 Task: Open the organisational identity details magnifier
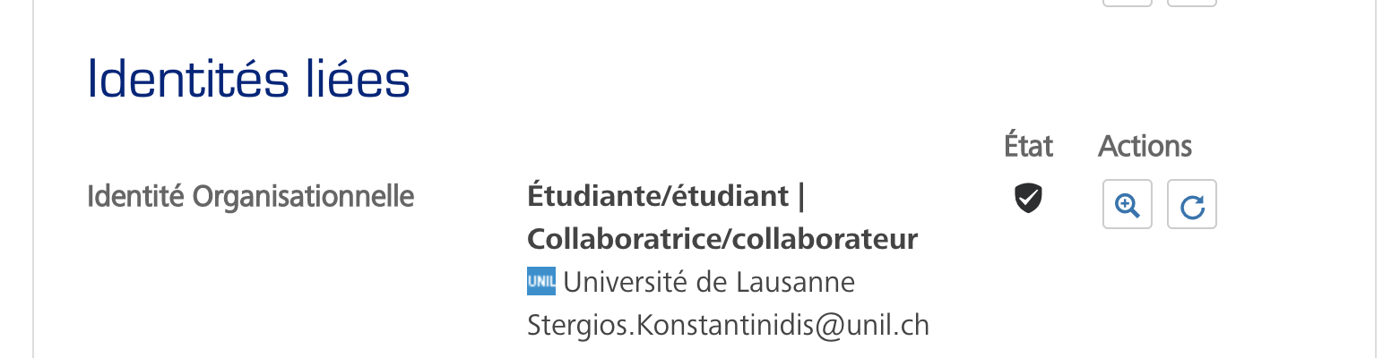pyautogui.click(x=1127, y=205)
